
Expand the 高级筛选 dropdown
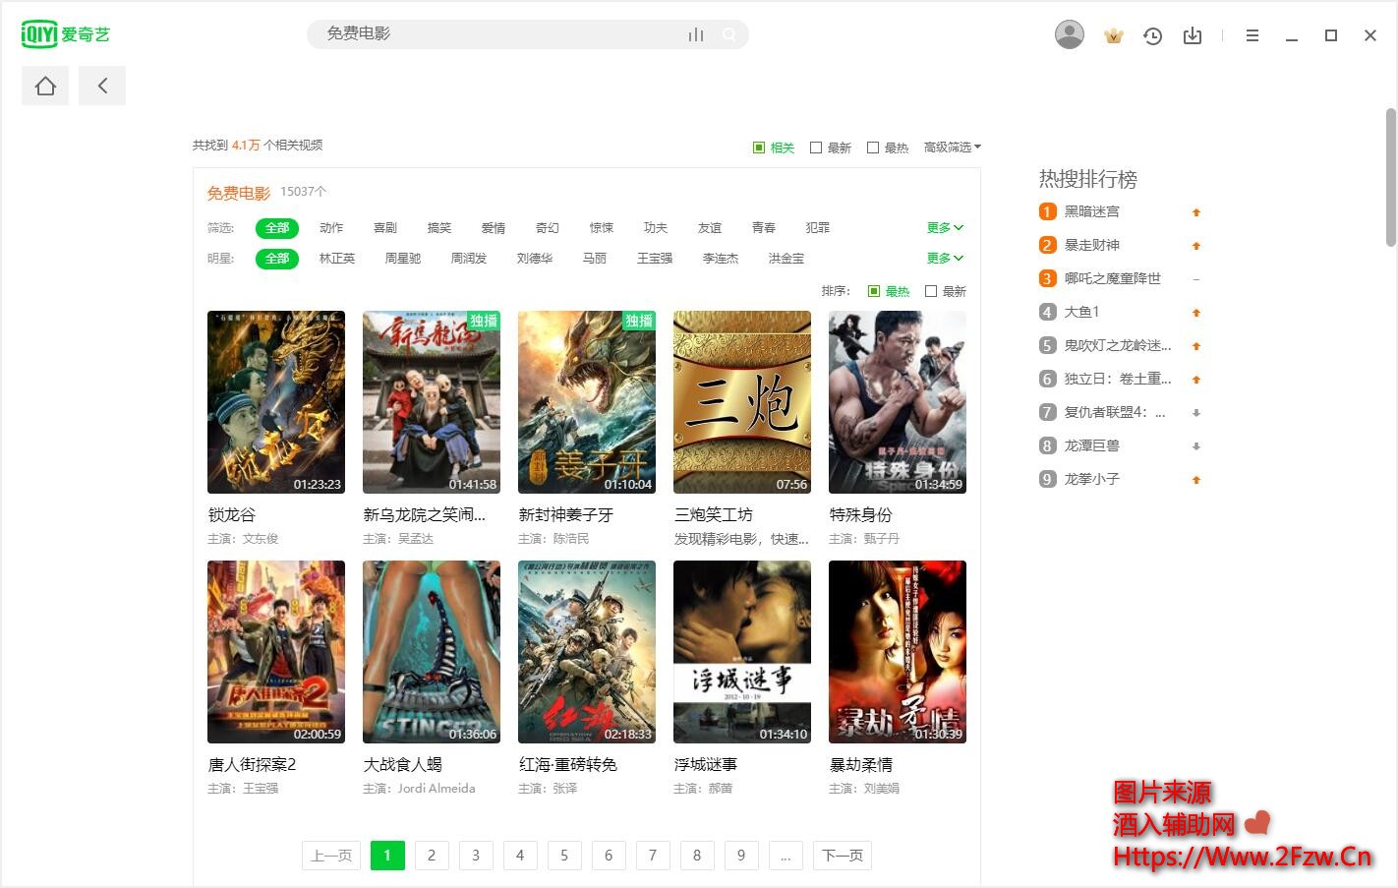point(952,148)
